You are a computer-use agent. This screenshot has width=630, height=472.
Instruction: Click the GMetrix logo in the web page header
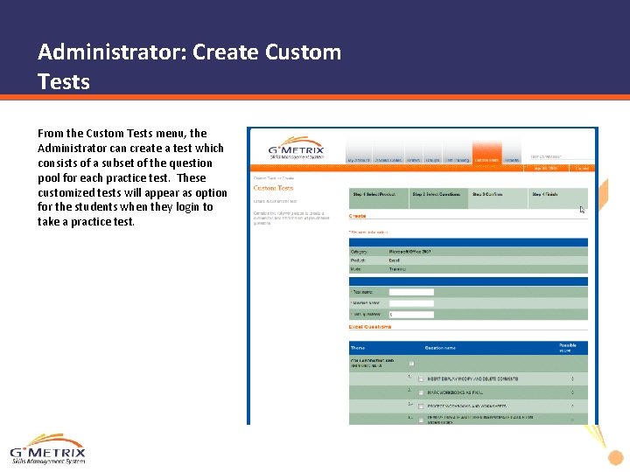coord(296,148)
